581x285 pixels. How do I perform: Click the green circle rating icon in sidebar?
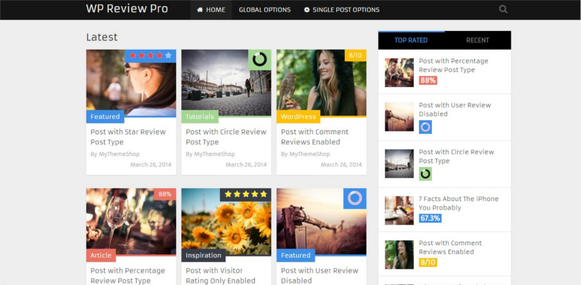point(425,174)
